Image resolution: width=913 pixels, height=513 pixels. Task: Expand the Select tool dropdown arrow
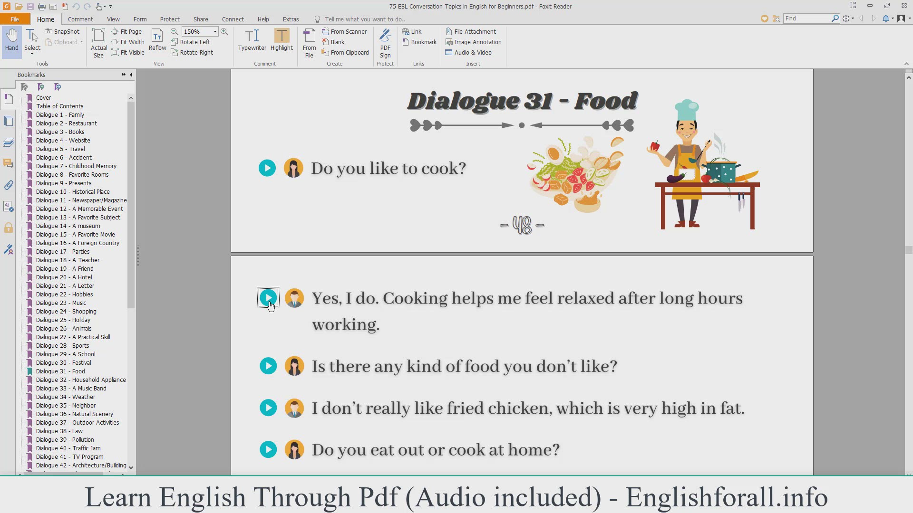pyautogui.click(x=32, y=54)
